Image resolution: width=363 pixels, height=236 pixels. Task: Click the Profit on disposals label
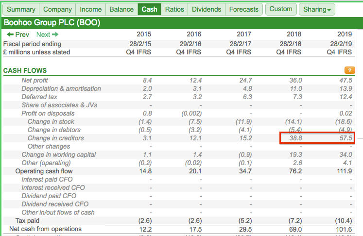(48, 113)
